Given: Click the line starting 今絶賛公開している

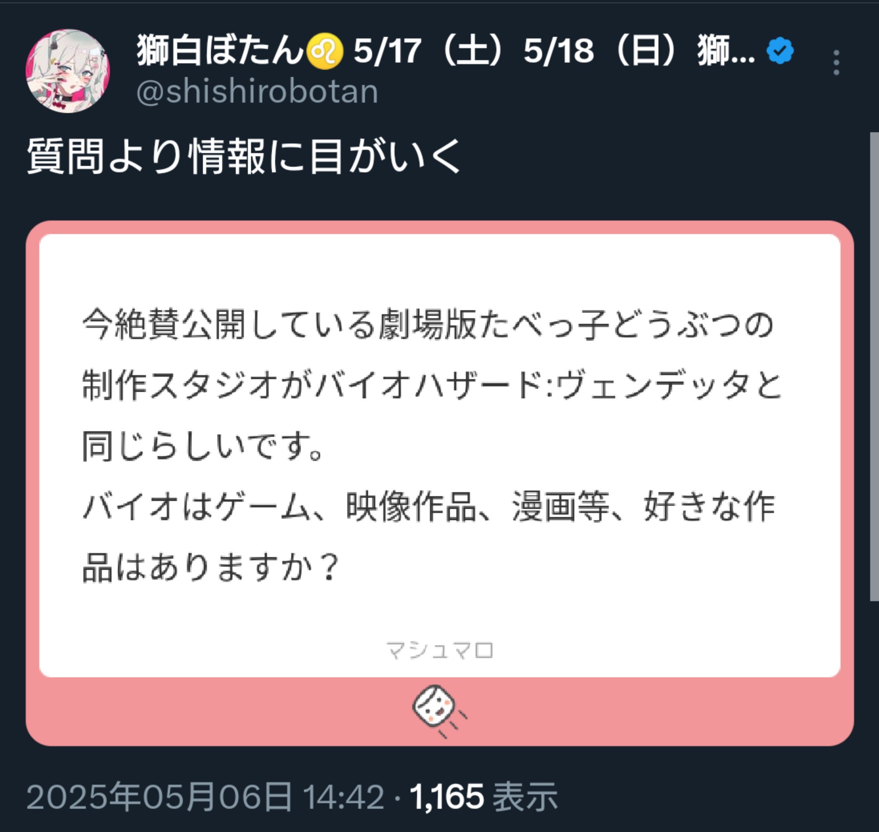Looking at the screenshot, I should [428, 325].
